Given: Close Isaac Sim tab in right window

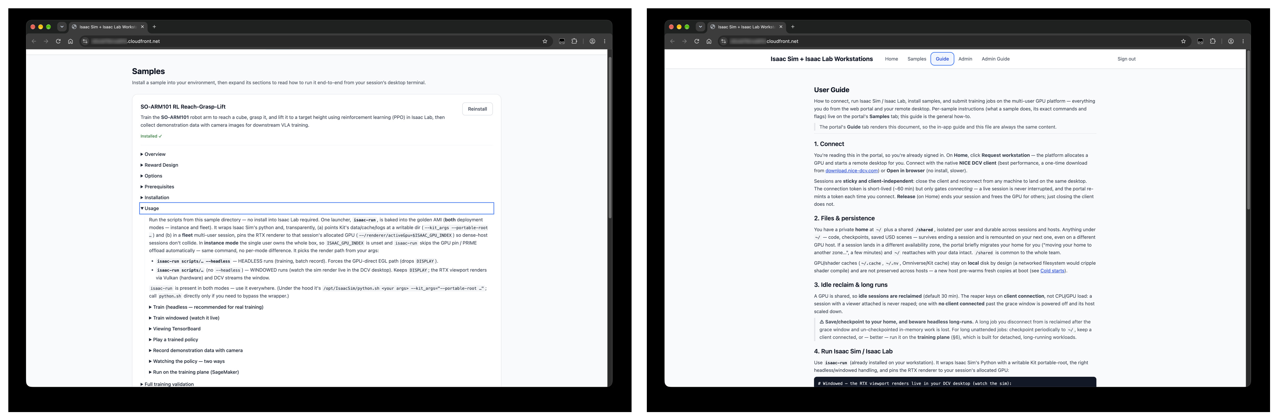Looking at the screenshot, I should pos(781,27).
